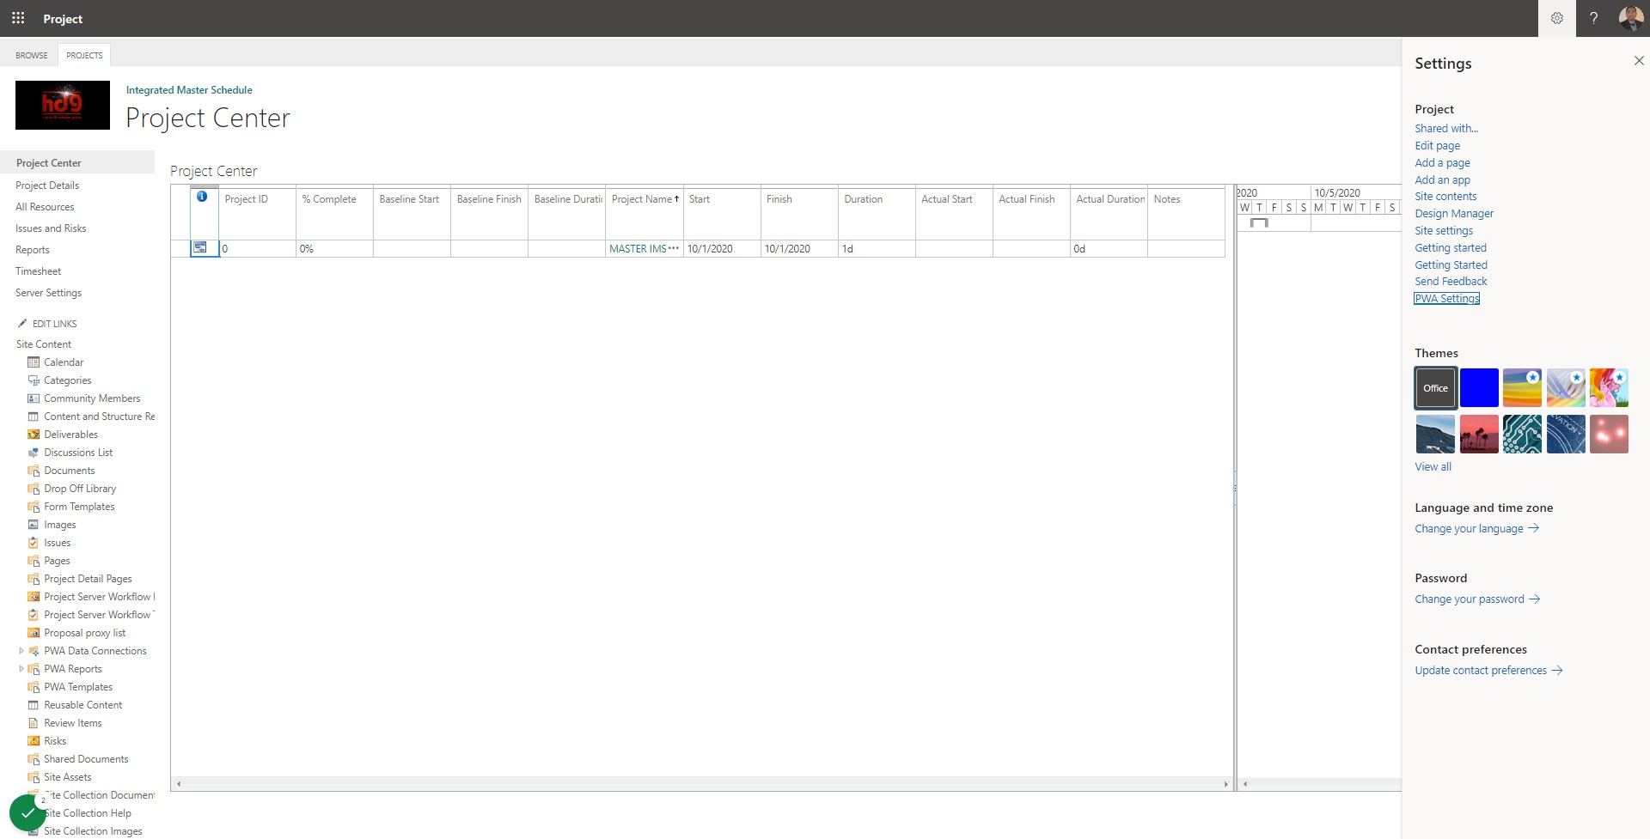Click Update contact preferences link
Screen dimensions: 1650x839
[1488, 671]
